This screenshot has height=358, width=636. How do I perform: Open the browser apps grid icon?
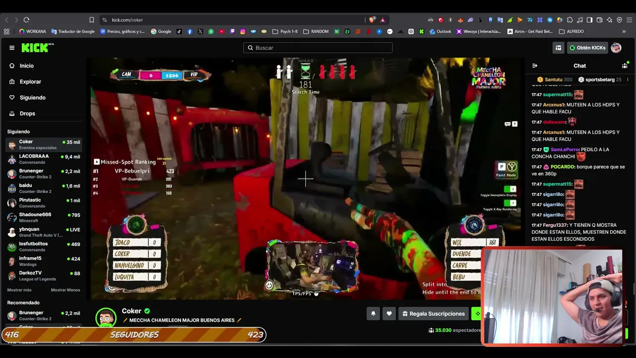click(x=6, y=31)
